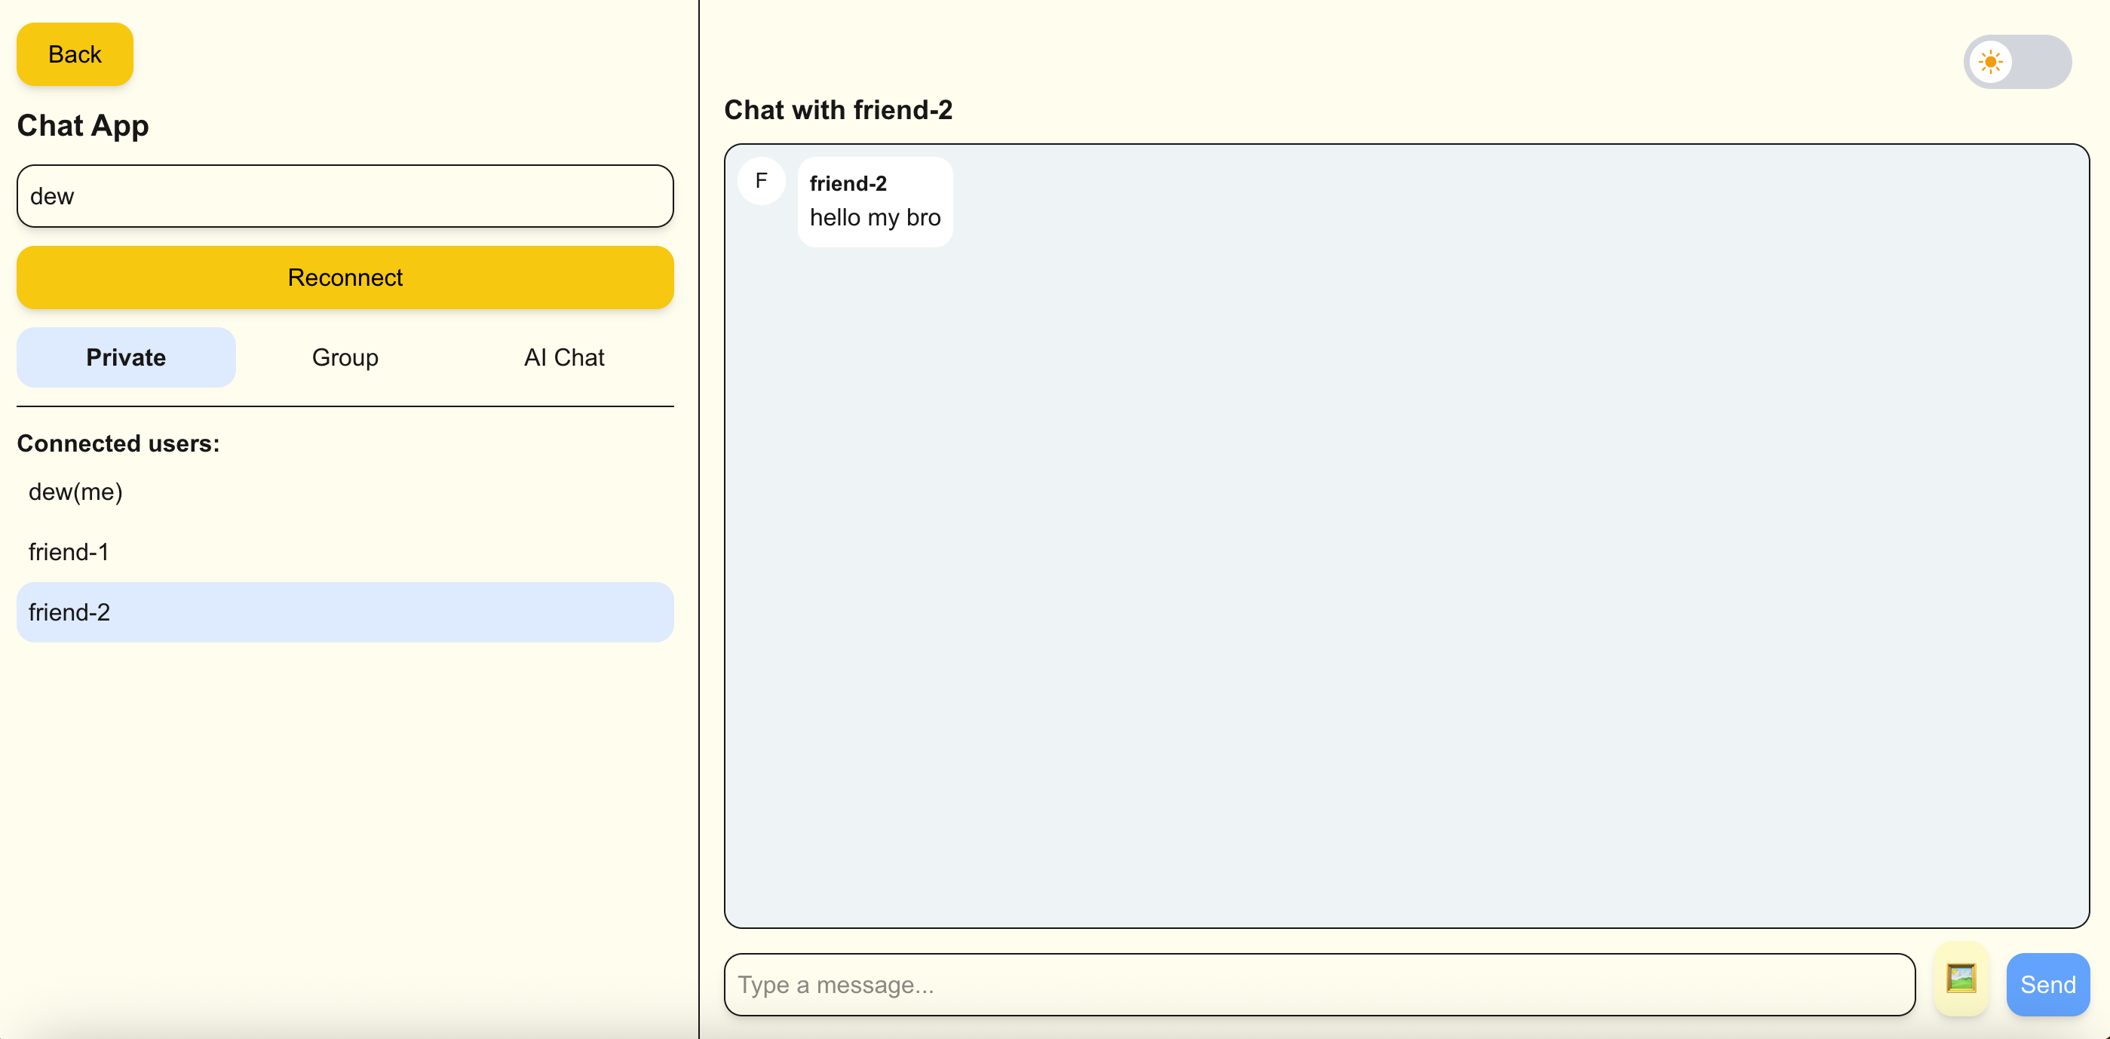Select friend-2 in connected users list

(345, 612)
